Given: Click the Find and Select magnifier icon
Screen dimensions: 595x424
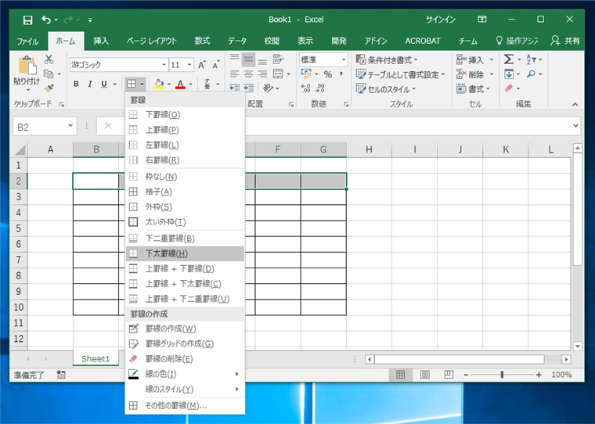Looking at the screenshot, I should 531,74.
